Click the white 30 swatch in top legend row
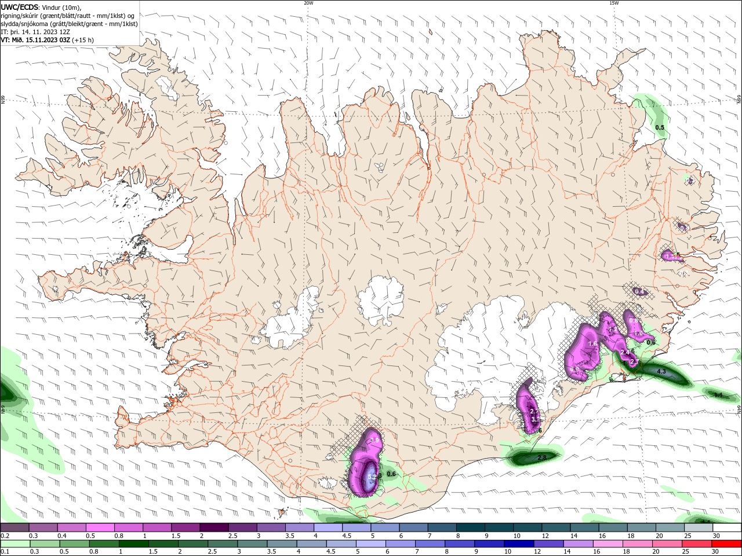The image size is (742, 556). [728, 528]
